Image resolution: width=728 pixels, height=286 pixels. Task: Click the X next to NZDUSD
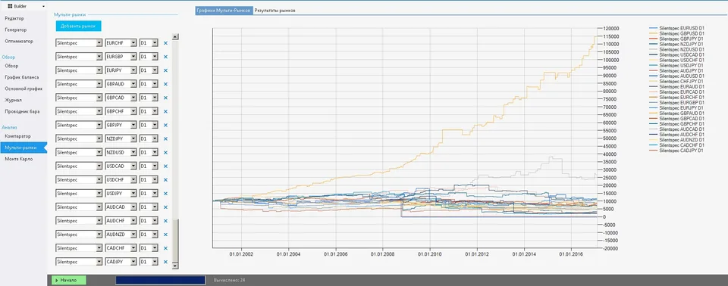[x=165, y=153]
